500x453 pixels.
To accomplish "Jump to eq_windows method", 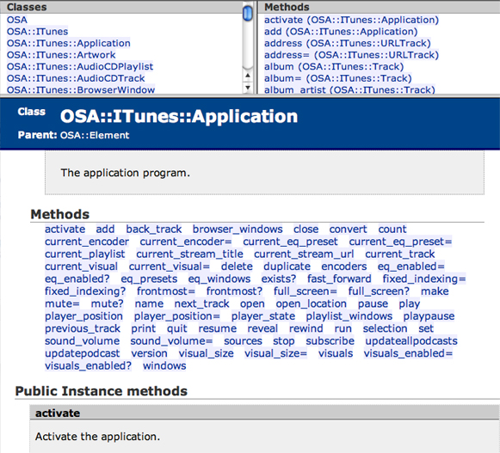I will [x=219, y=279].
